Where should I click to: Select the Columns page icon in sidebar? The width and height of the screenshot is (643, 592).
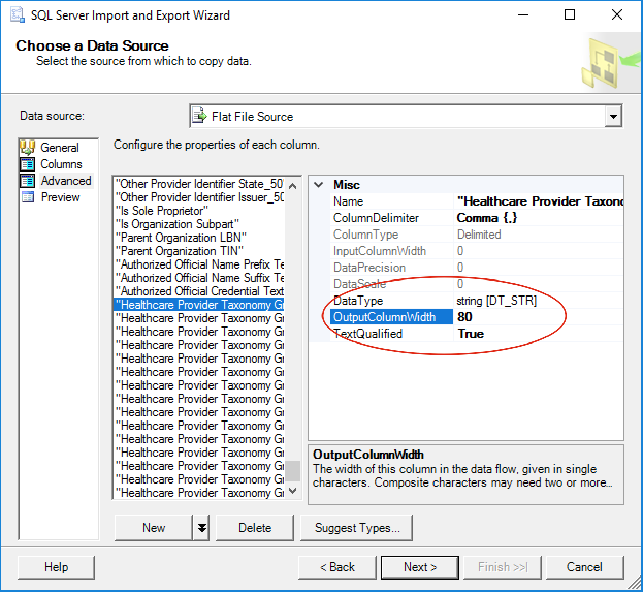click(28, 164)
